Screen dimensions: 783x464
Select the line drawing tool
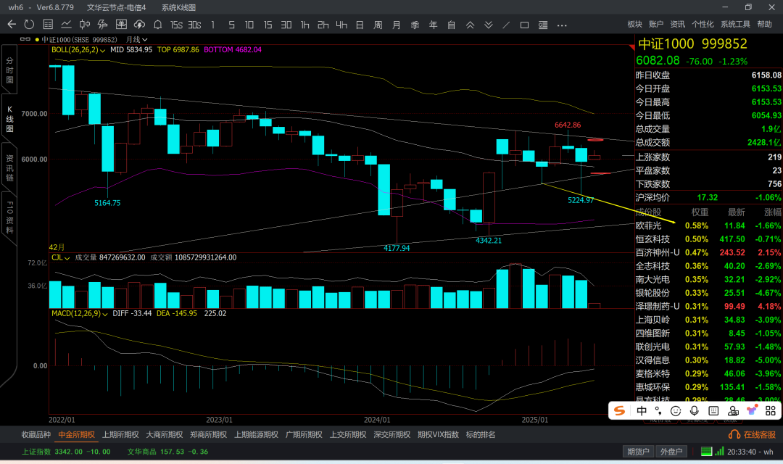[505, 25]
